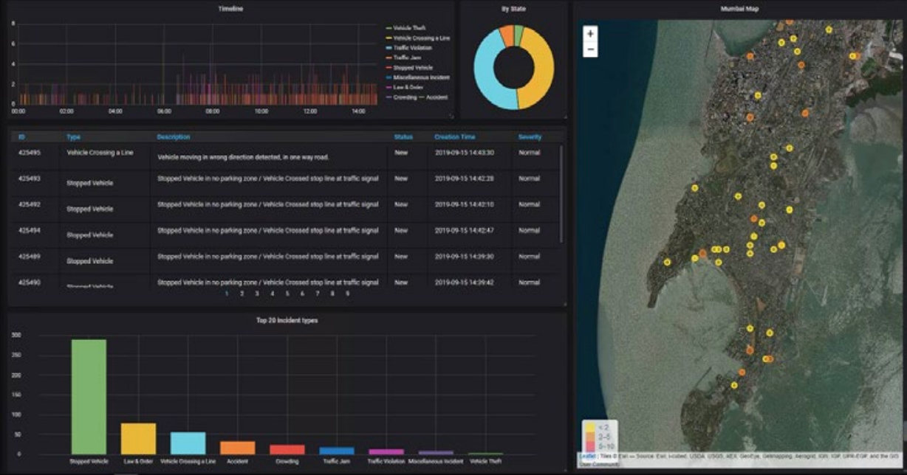The height and width of the screenshot is (475, 907).
Task: Open the Mumbai Map panel title menu
Action: [739, 9]
